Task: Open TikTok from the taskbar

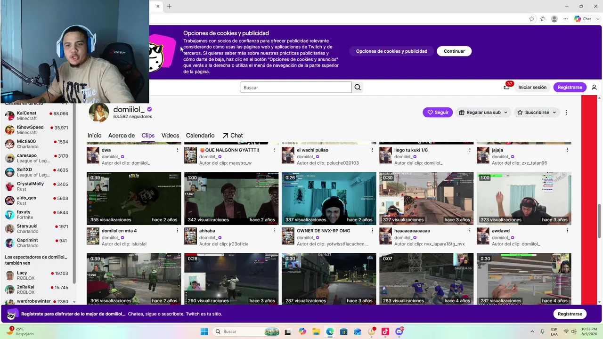Action: point(385,331)
